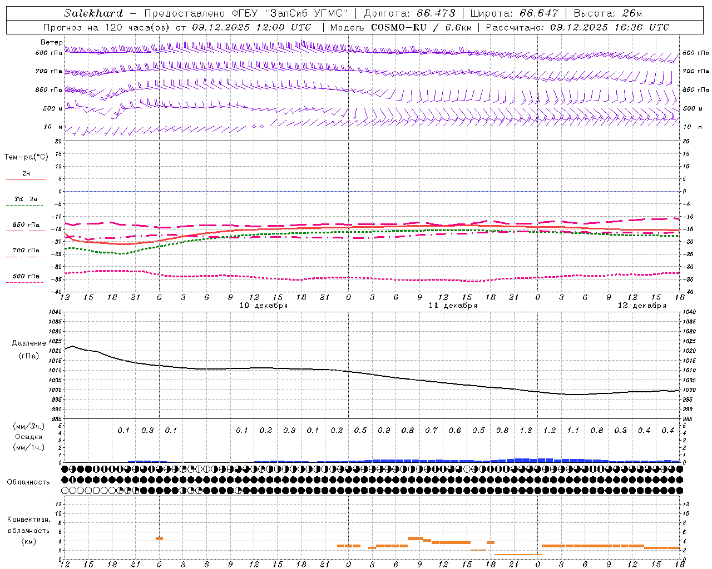Click the '850 гПа' temperature legend entry
This screenshot has height=569, width=712.
click(26, 225)
